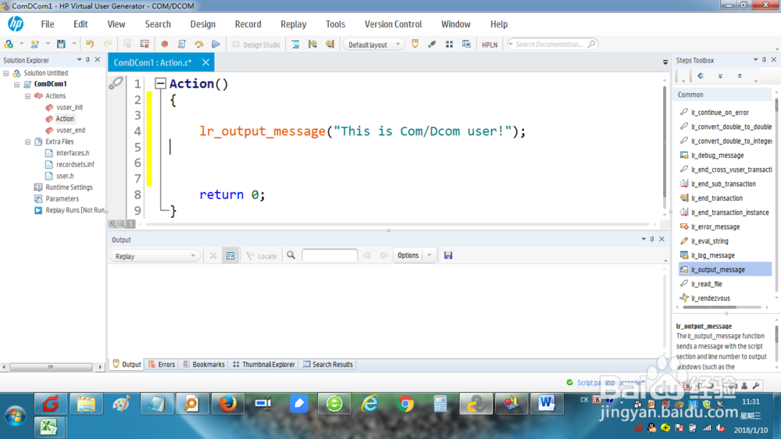Open the Record menu
This screenshot has width=781, height=439.
[x=248, y=24]
